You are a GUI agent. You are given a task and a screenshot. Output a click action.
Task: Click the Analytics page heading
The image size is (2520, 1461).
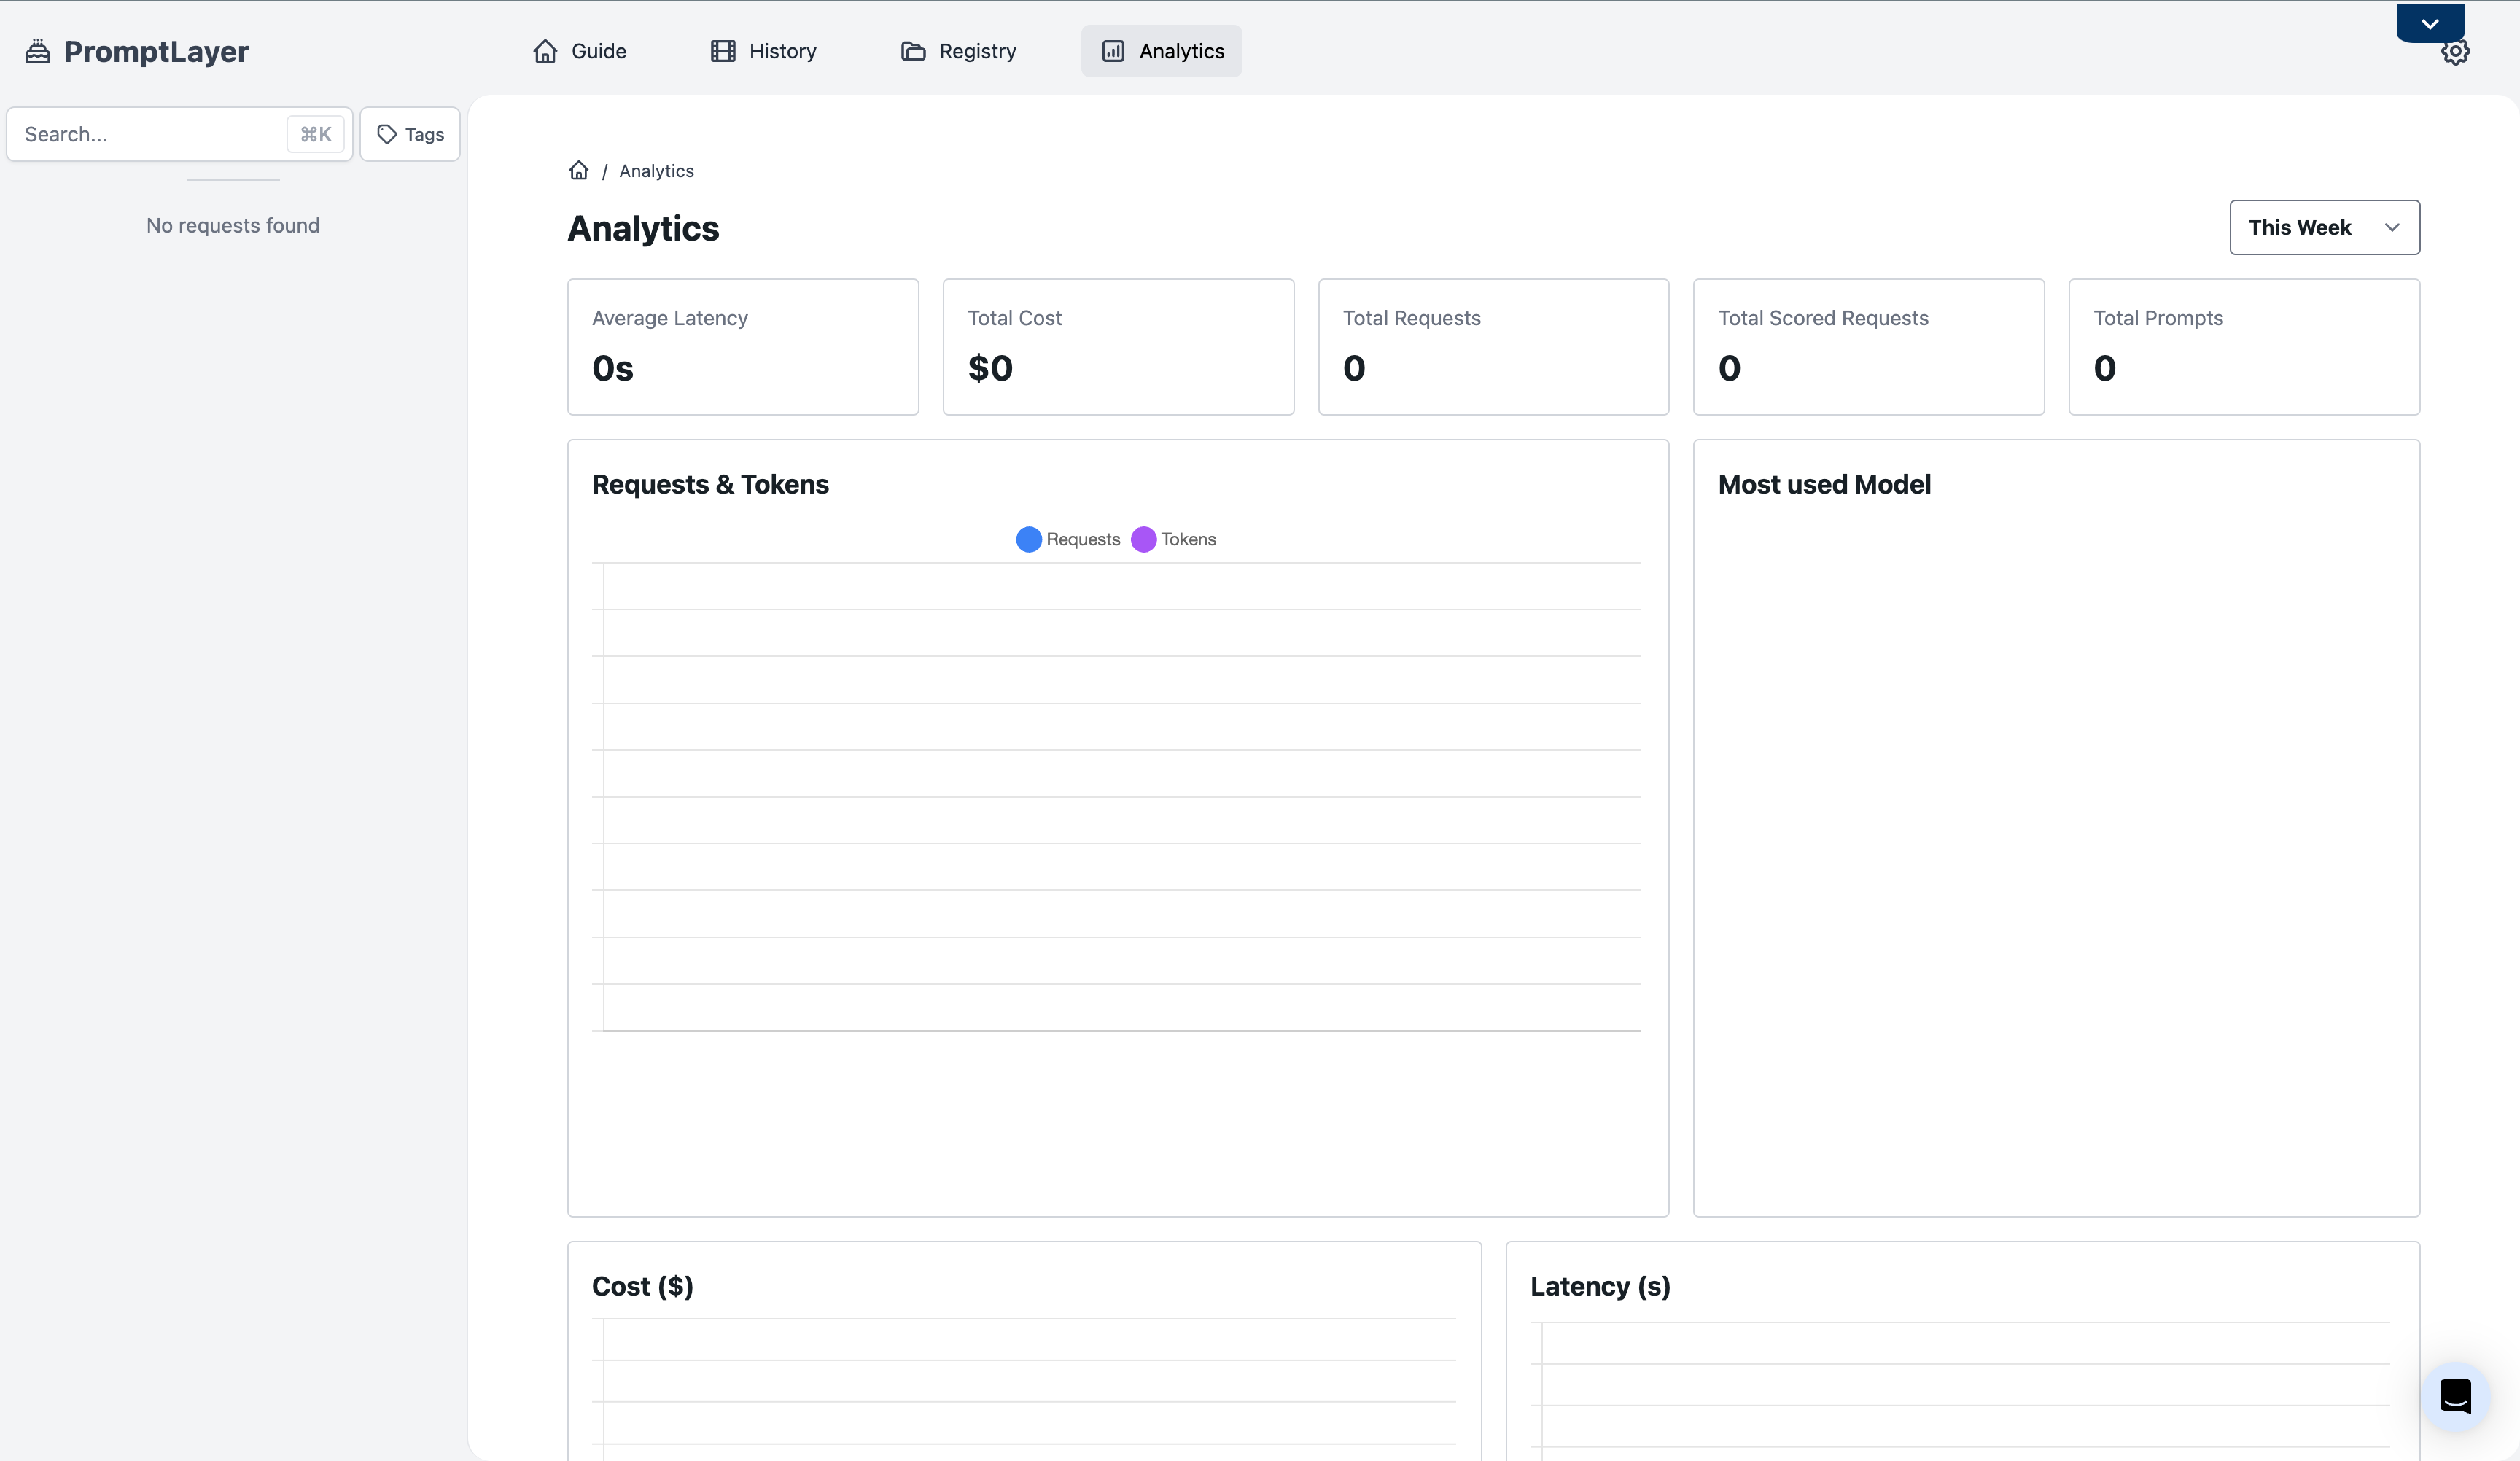coord(643,229)
